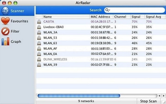The image size is (166, 104).
Task: Click the 46% Signal value for WLAN_63
Action: pos(134,43)
